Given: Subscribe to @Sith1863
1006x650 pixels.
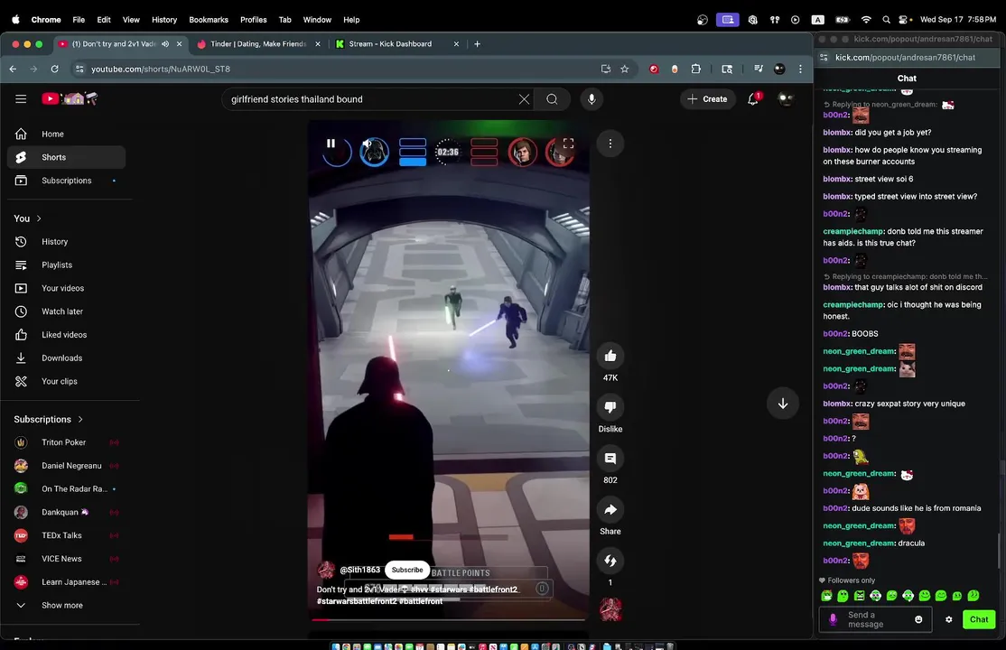Looking at the screenshot, I should 406,570.
